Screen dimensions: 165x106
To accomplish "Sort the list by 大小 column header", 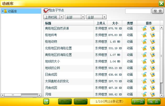I will pos(115,23).
